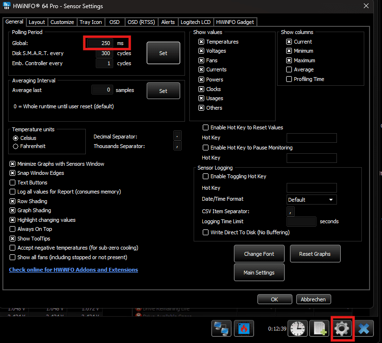Toggle the Minimum column checkbox
382x343 pixels.
point(289,51)
